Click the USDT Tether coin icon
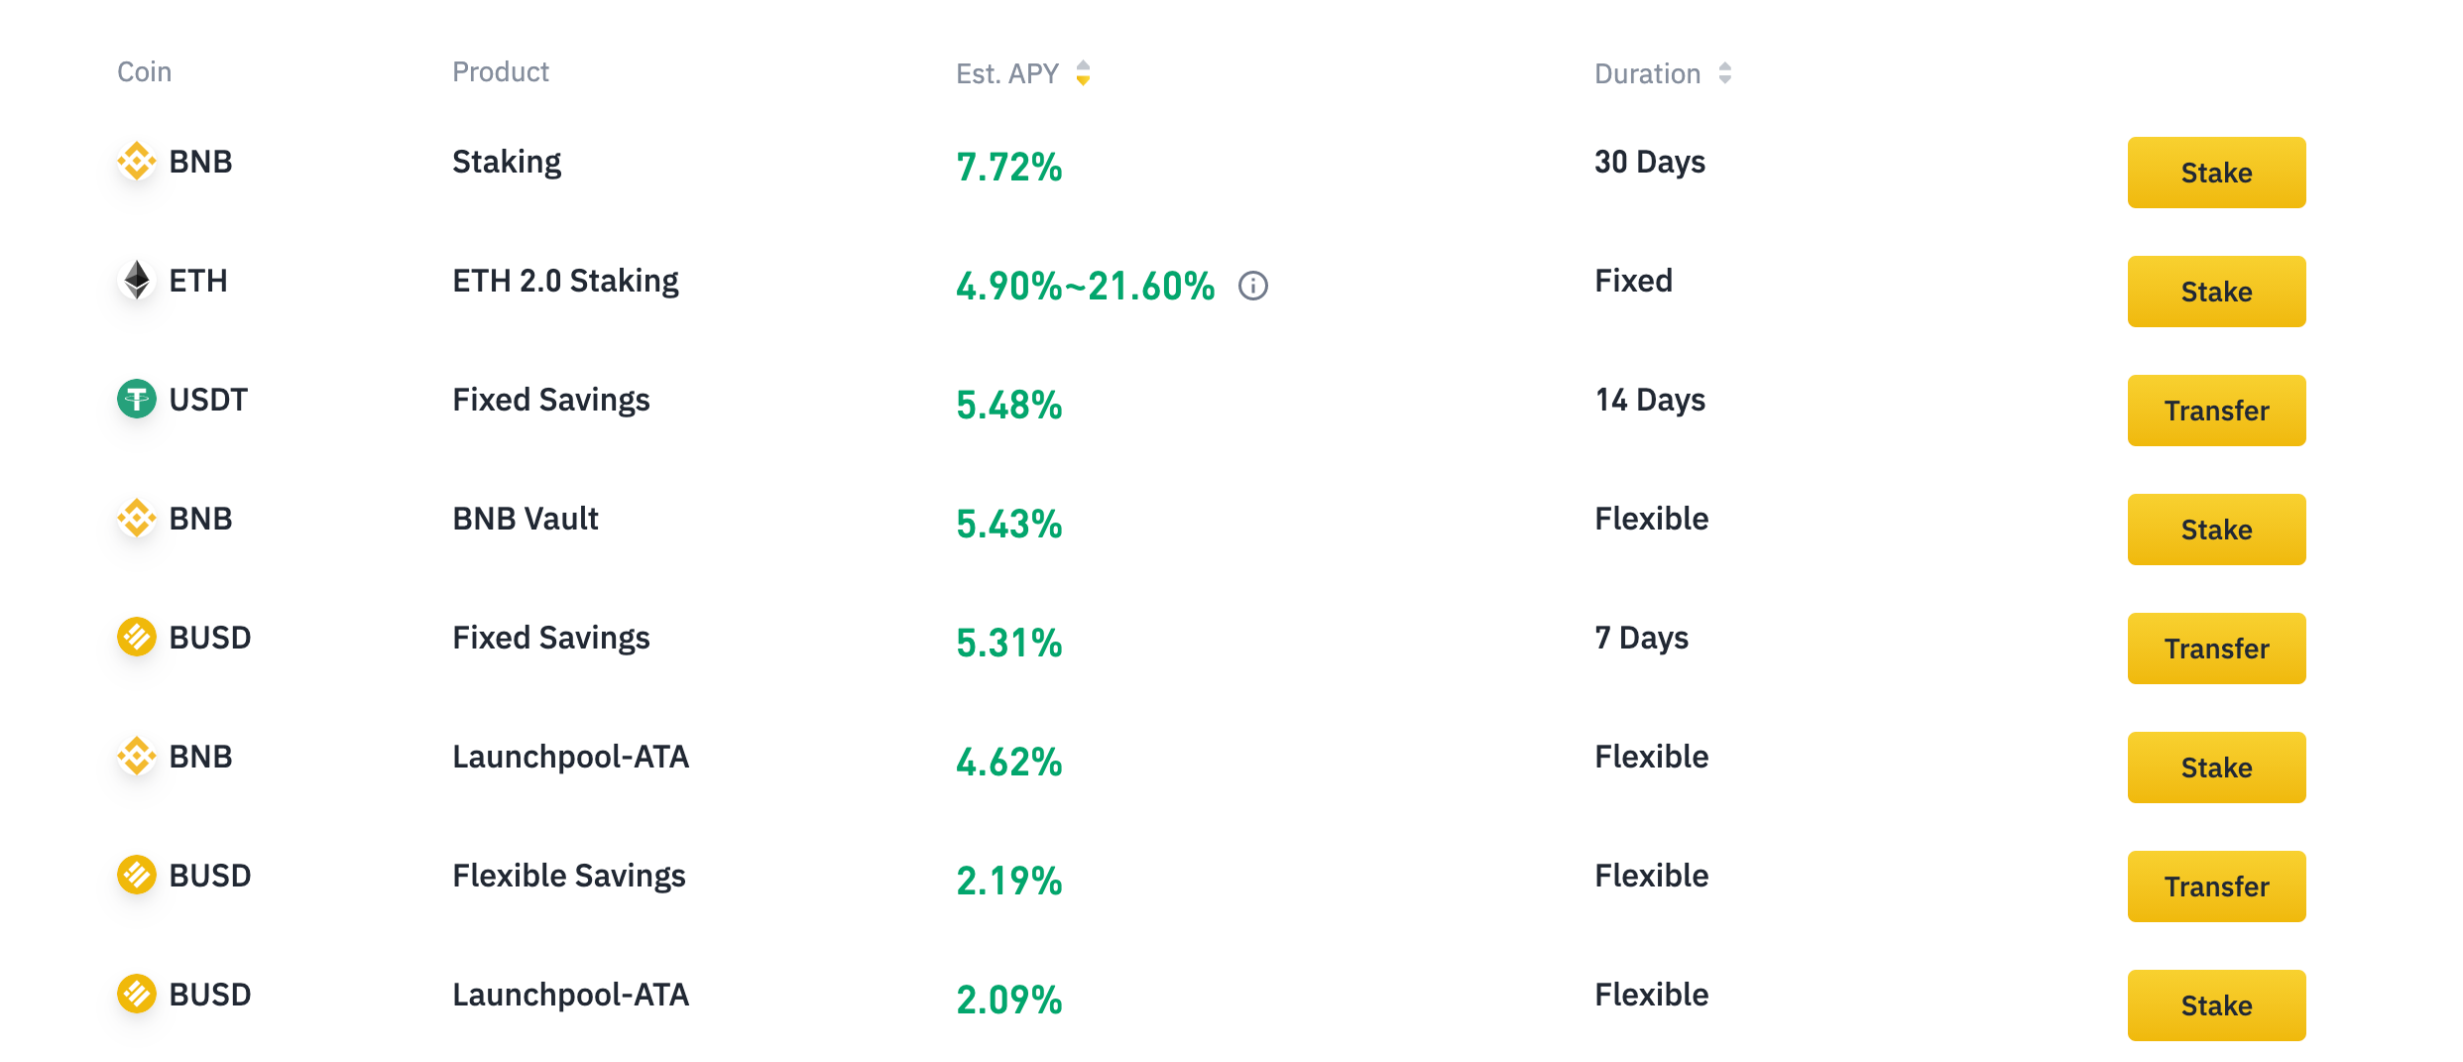Image resolution: width=2463 pixels, height=1062 pixels. [137, 399]
